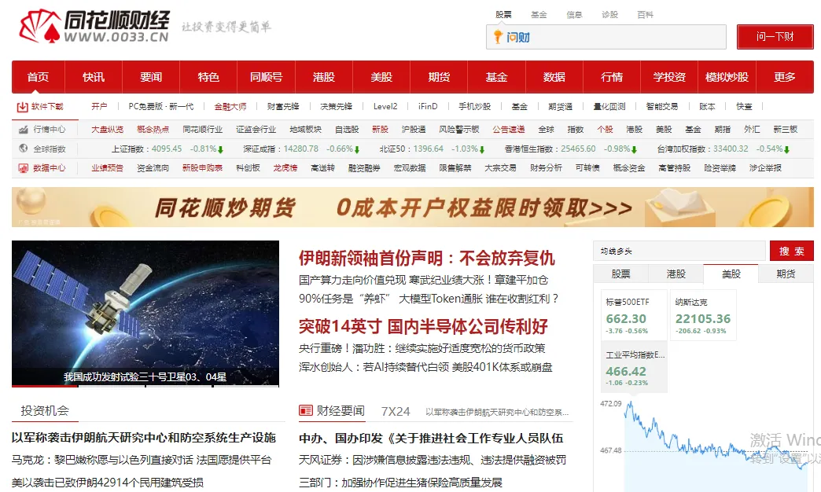Click the 全球指数 globe icon
This screenshot has width=821, height=492.
click(x=23, y=149)
